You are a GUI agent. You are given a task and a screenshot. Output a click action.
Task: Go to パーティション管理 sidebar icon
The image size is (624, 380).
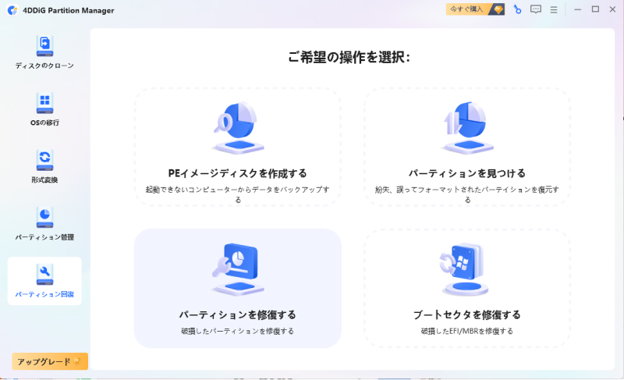[x=44, y=217]
